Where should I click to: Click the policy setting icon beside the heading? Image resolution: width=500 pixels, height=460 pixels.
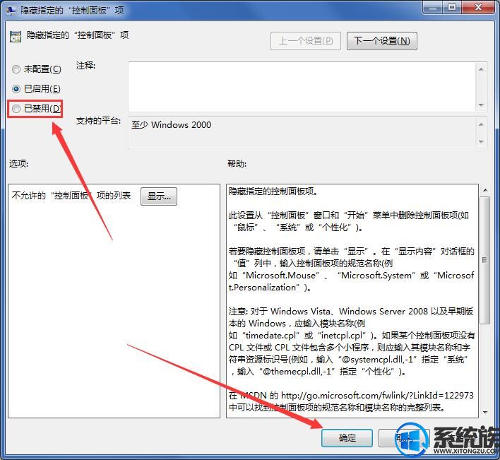click(x=16, y=37)
